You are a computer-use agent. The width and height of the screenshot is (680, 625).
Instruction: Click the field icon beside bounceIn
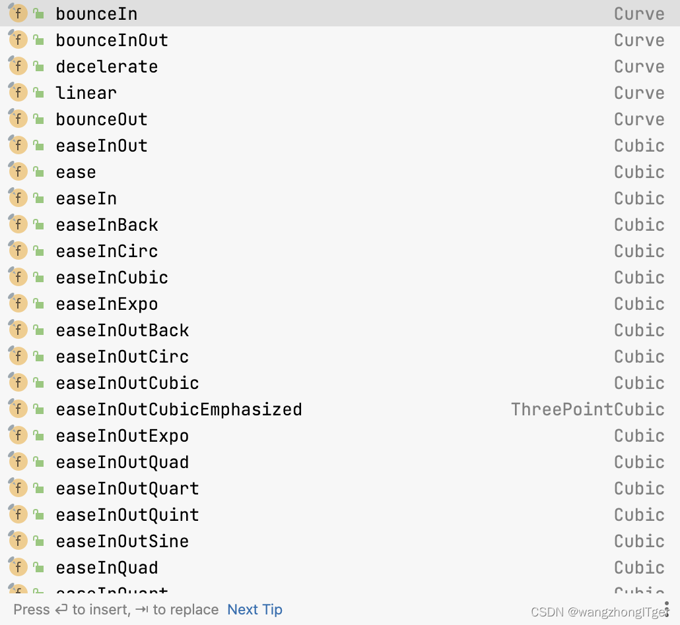(18, 13)
